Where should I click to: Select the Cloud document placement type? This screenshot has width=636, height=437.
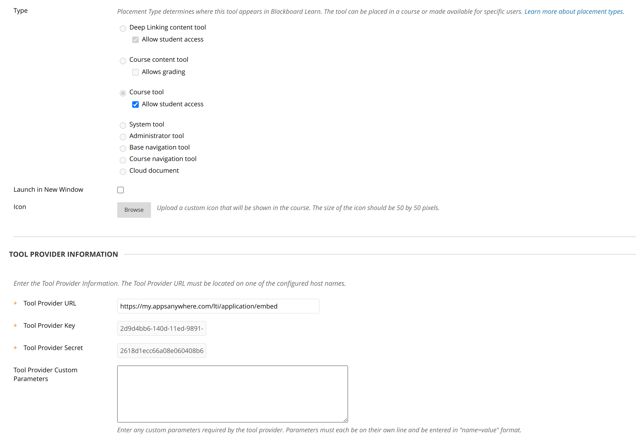point(123,171)
